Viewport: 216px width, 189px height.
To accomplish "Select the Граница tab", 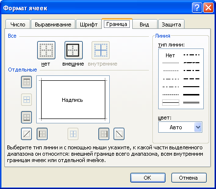I will (117, 24).
